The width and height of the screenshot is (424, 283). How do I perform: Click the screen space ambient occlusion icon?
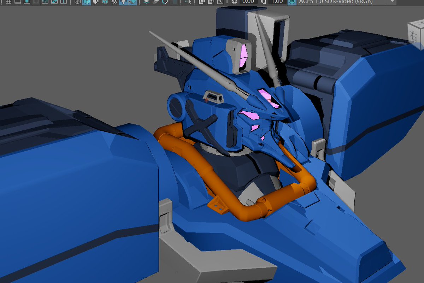click(x=147, y=2)
